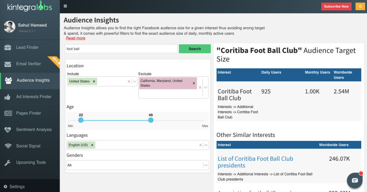Click the orange power icon button
367x192 pixels.
[360, 6]
